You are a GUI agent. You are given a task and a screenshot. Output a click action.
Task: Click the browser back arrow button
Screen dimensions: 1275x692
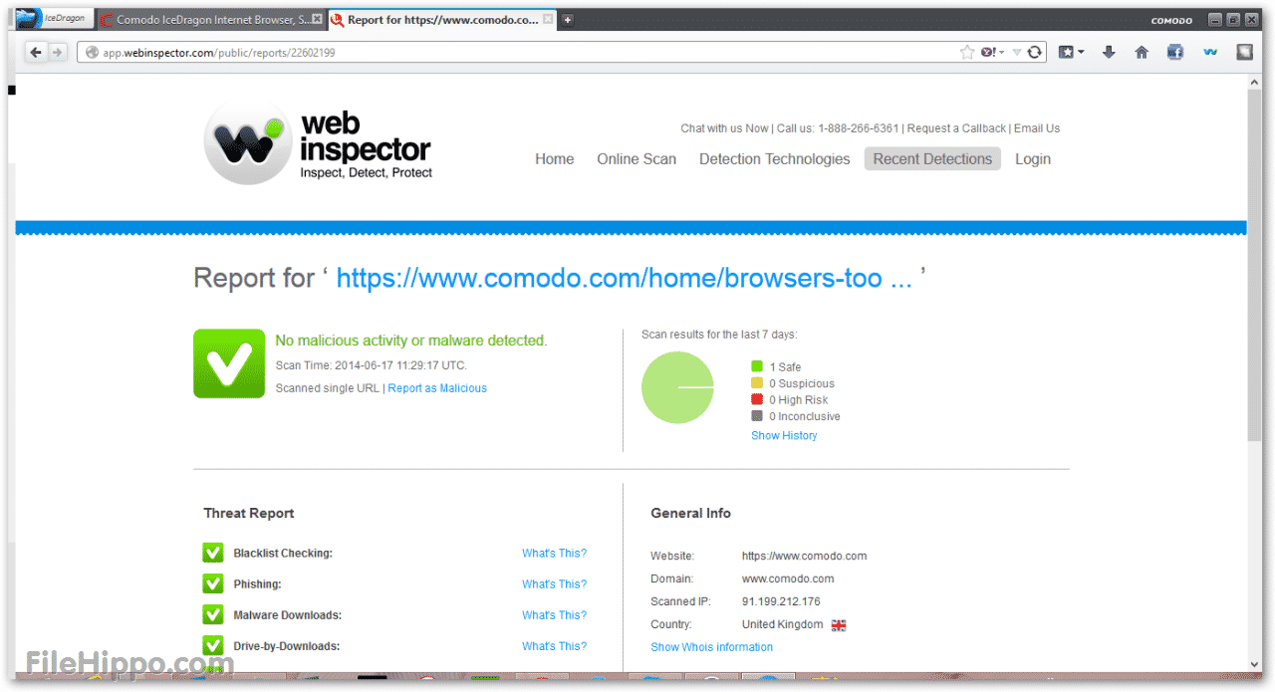coord(36,53)
